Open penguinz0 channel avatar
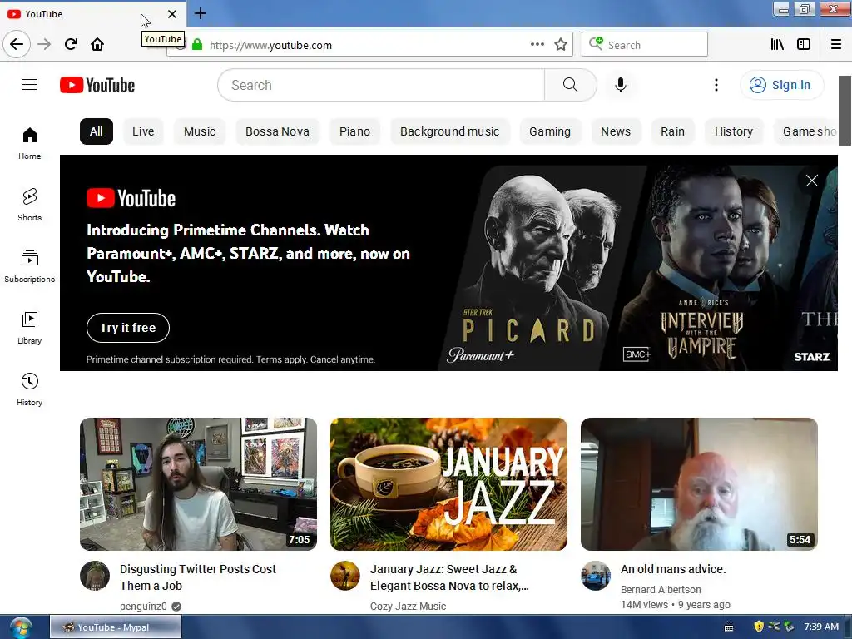The width and height of the screenshot is (852, 639). point(95,576)
